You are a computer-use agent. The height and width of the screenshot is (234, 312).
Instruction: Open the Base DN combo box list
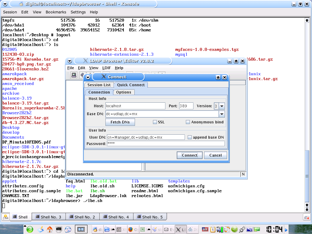click(222, 114)
